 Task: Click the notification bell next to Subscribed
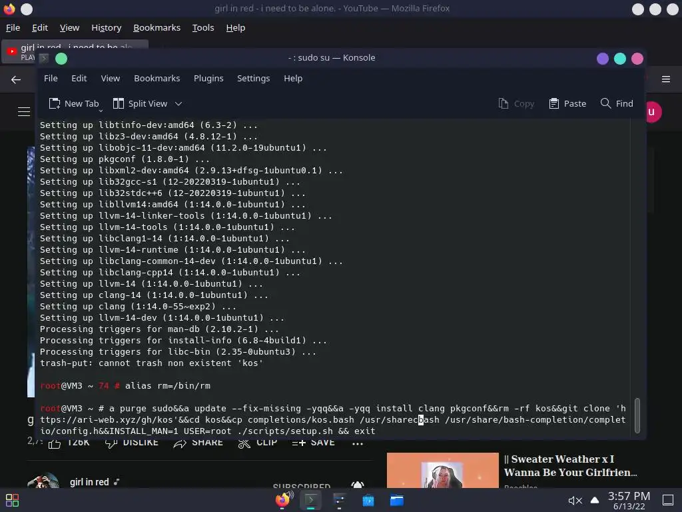(x=357, y=485)
